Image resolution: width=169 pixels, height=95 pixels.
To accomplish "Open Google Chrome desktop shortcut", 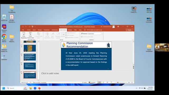I will [4, 38].
